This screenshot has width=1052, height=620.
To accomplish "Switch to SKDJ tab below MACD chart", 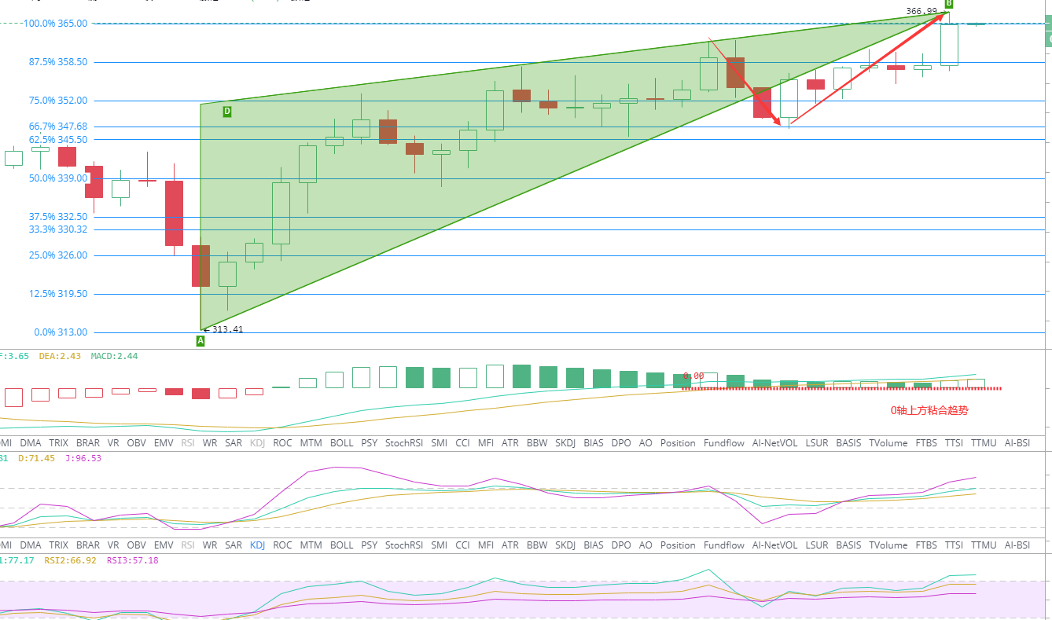I will point(565,443).
